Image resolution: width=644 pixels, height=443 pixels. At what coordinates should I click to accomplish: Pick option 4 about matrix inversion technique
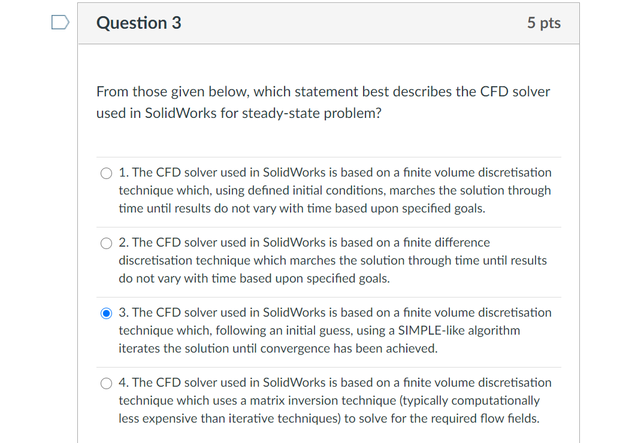(106, 383)
